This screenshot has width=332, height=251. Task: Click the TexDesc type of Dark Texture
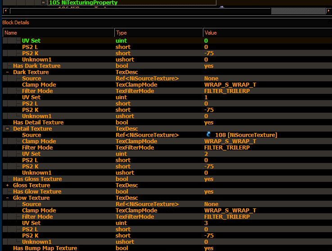click(x=126, y=72)
